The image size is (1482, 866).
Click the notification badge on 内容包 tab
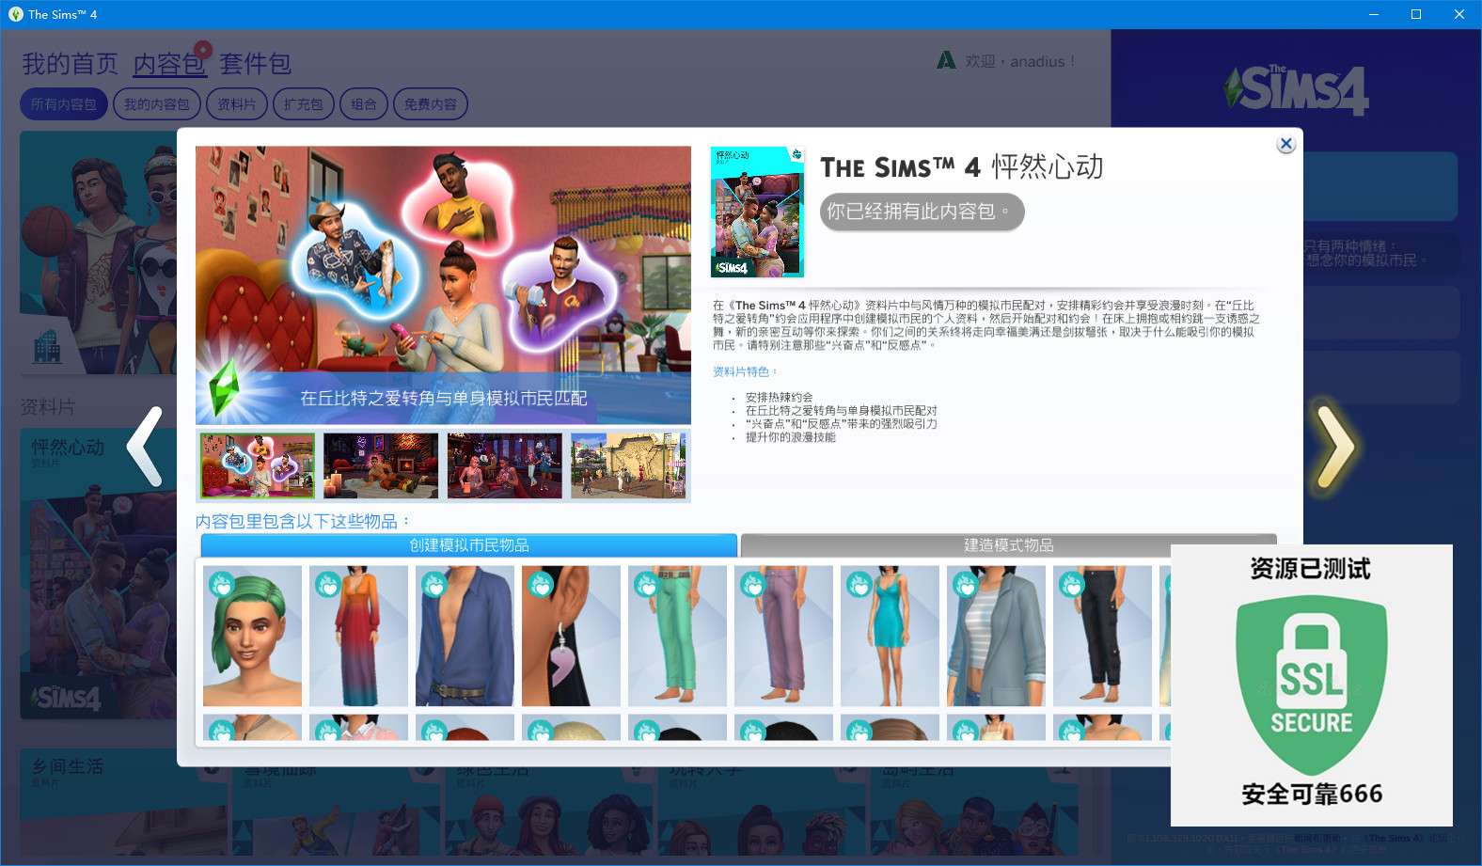[x=203, y=49]
